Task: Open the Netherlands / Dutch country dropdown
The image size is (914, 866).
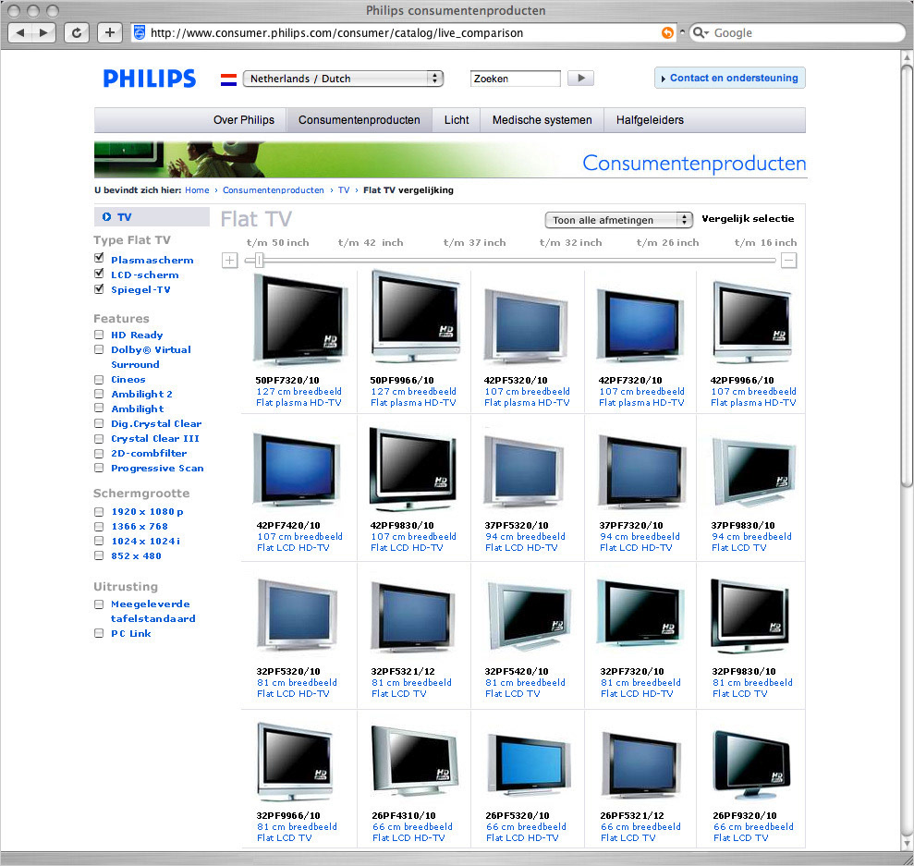Action: click(x=344, y=79)
